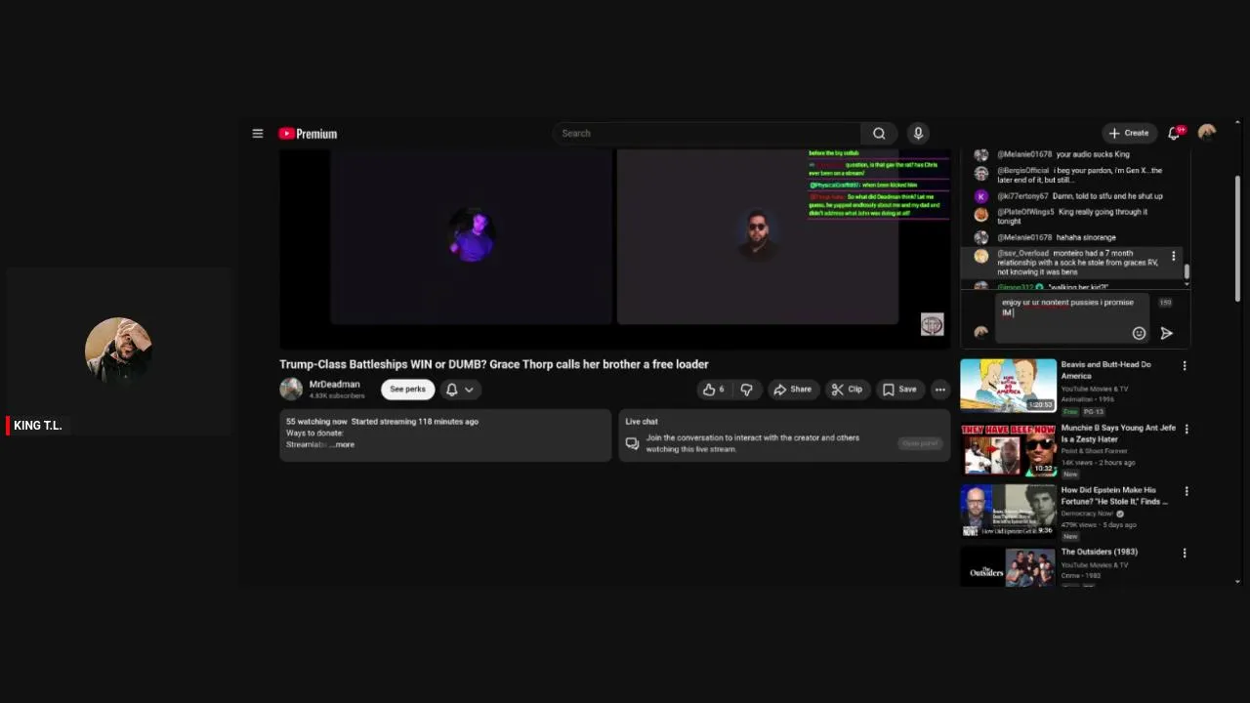Click the Open panel live chat button
Viewport: 1250px width, 703px height.
click(x=920, y=443)
